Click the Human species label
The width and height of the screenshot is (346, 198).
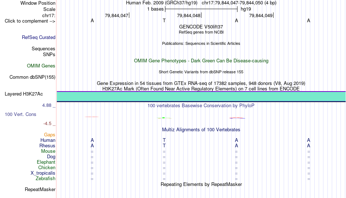coord(48,140)
